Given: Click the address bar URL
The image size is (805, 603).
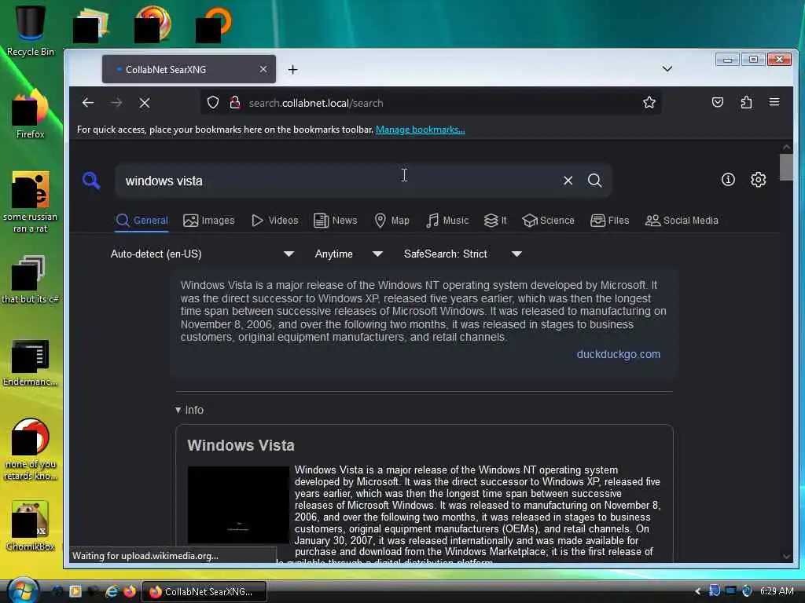Looking at the screenshot, I should (x=316, y=103).
